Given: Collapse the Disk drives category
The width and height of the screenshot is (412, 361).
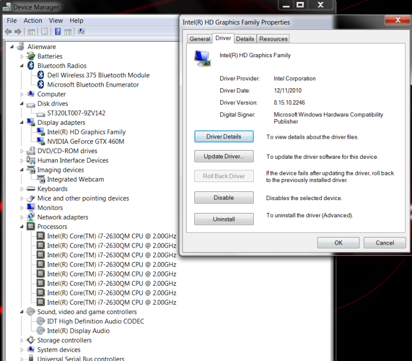Looking at the screenshot, I should pos(22,104).
